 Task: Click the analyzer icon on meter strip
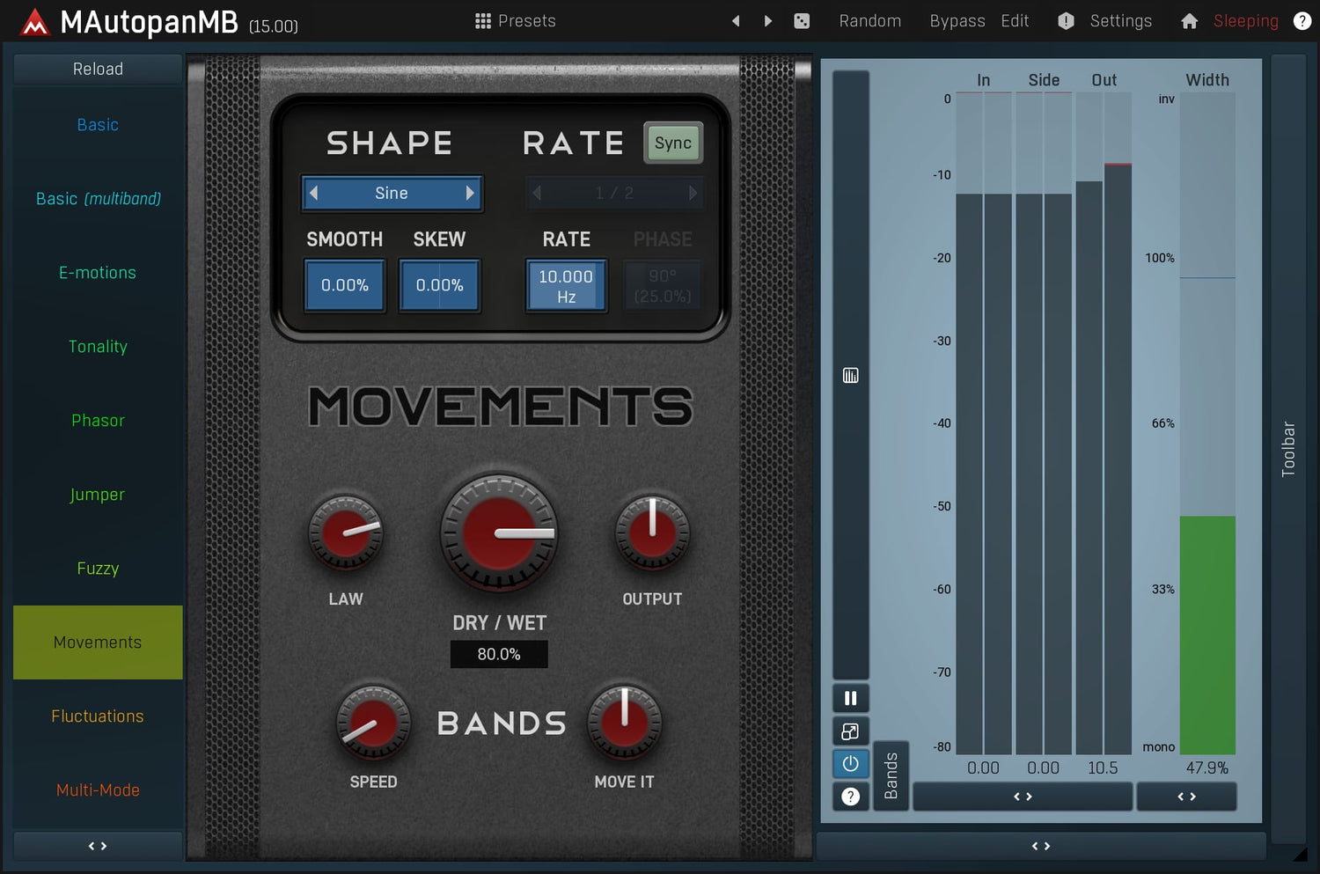[850, 376]
